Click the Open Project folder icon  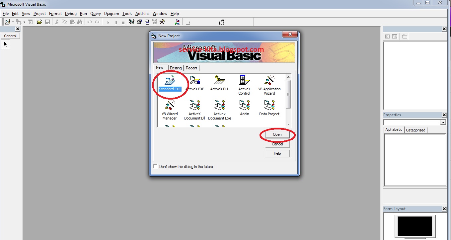click(40, 22)
